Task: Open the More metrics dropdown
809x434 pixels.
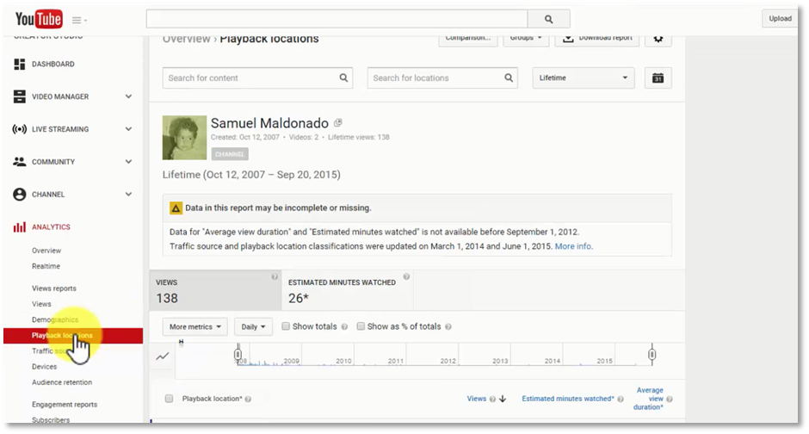Action: coord(195,326)
